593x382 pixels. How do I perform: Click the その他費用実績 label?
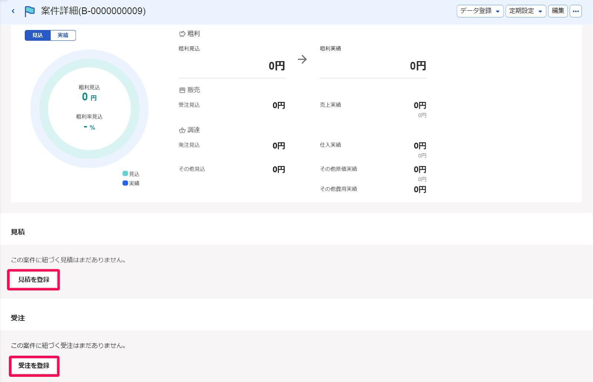click(x=338, y=189)
